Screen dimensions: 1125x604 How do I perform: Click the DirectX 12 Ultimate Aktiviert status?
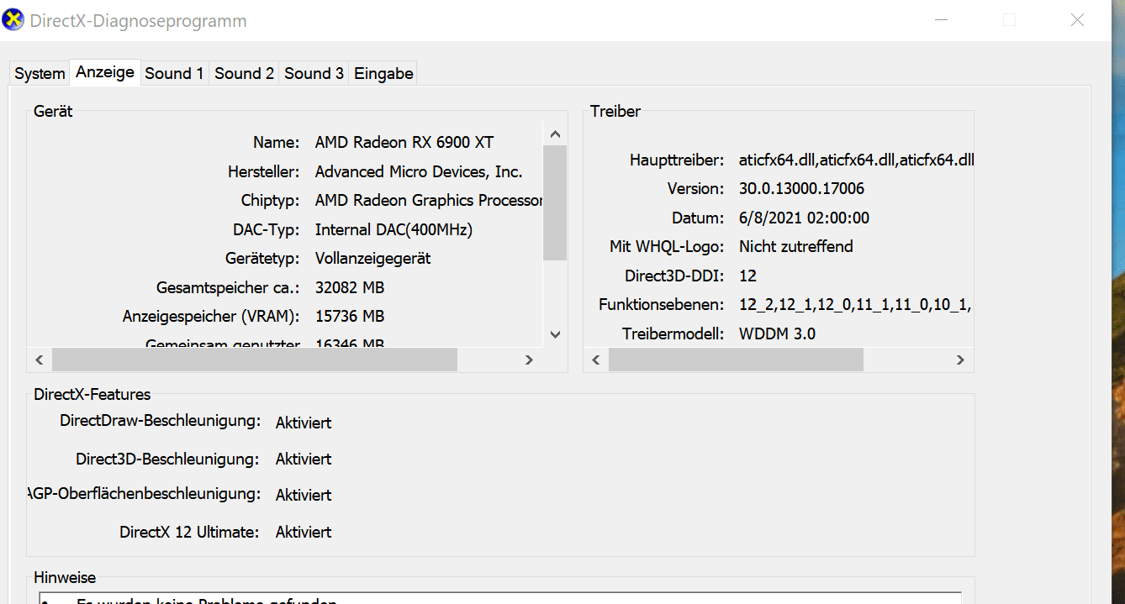(x=304, y=532)
